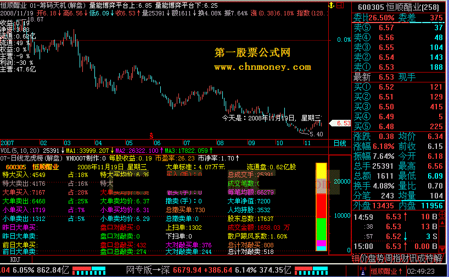Click the 15:00 tick row
Image resolution: width=449 pixels, height=277 pixels.
pyautogui.click(x=395, y=246)
